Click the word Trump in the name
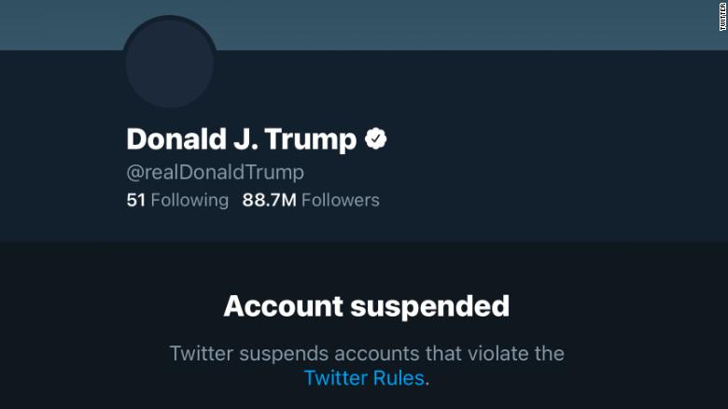The height and width of the screenshot is (409, 728). point(310,139)
